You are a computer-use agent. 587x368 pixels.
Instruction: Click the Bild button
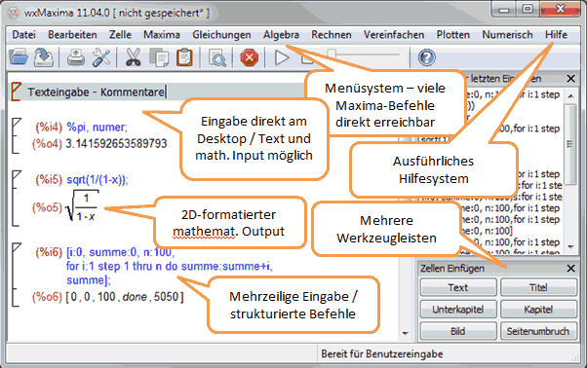[458, 331]
